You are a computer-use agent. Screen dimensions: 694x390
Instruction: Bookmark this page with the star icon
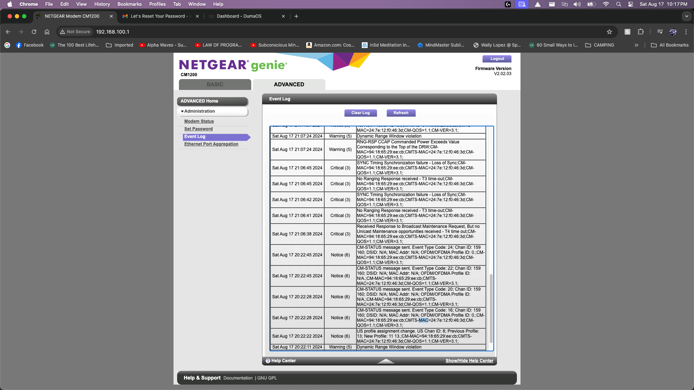(x=610, y=32)
